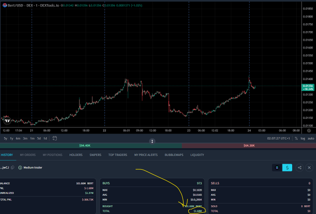
Task: Open the Top Traders tab
Action: (x=118, y=155)
